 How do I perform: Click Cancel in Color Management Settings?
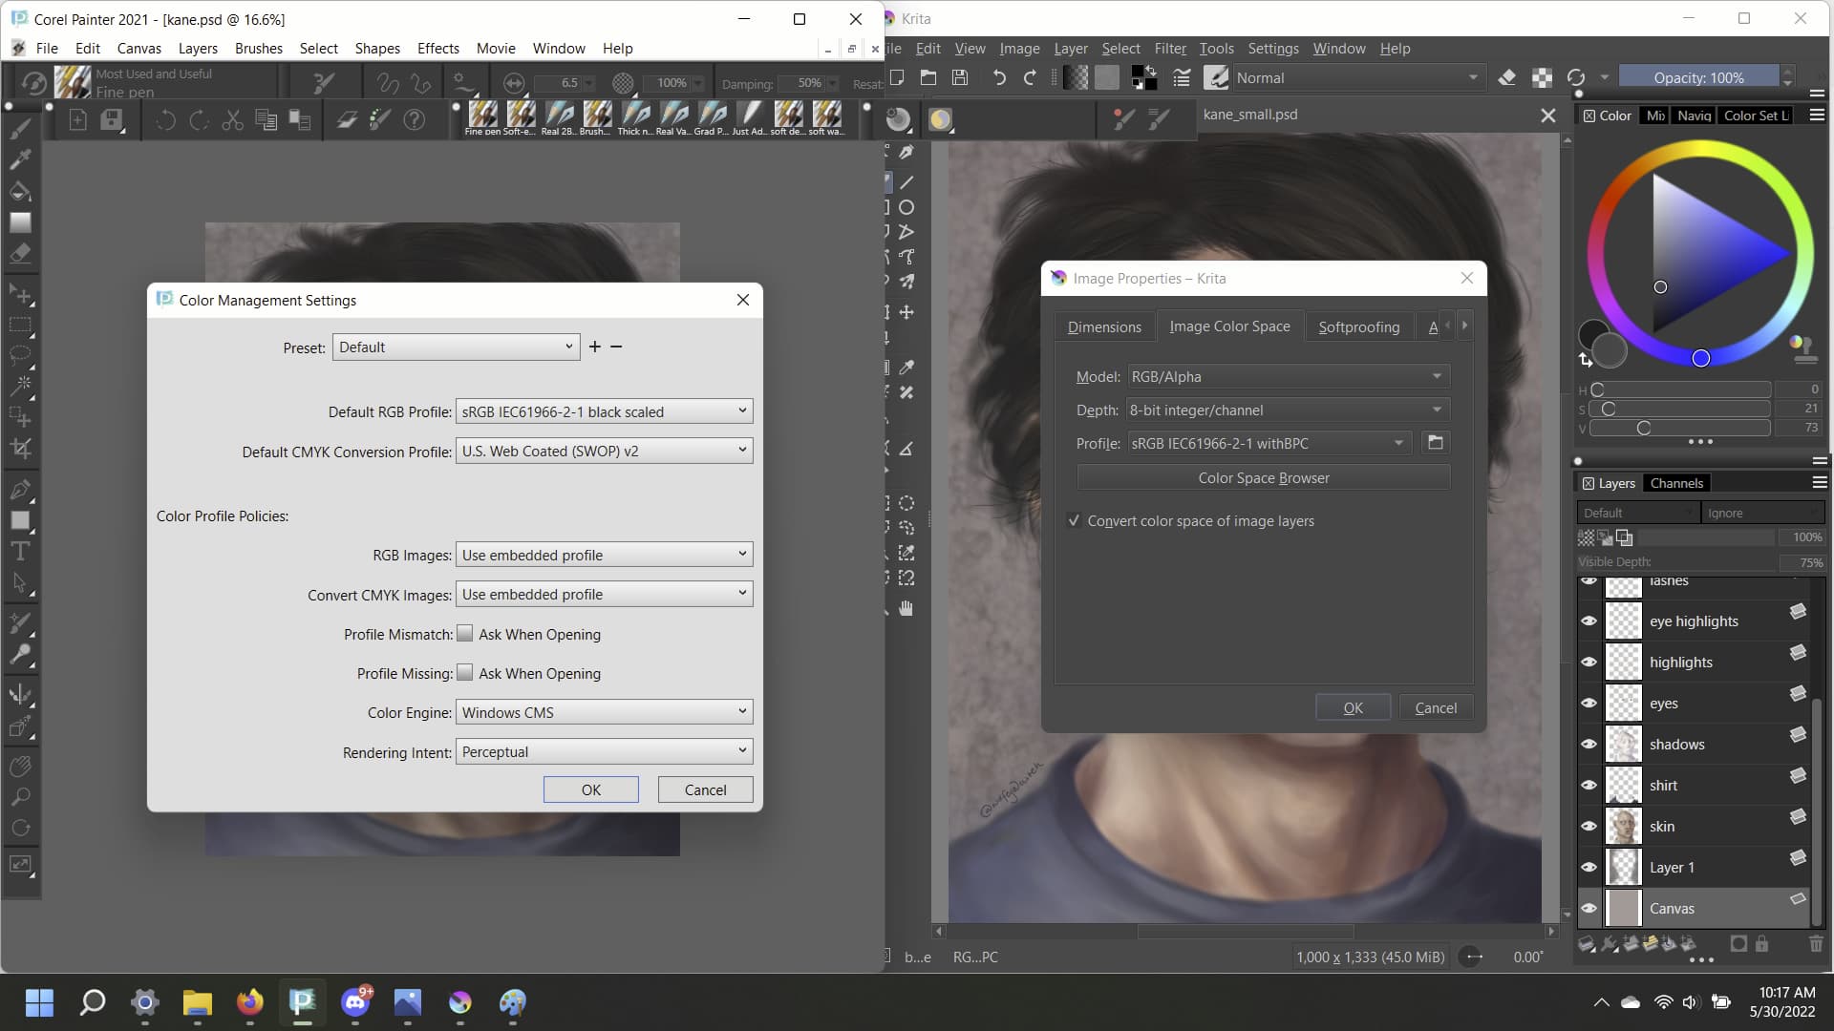(705, 789)
